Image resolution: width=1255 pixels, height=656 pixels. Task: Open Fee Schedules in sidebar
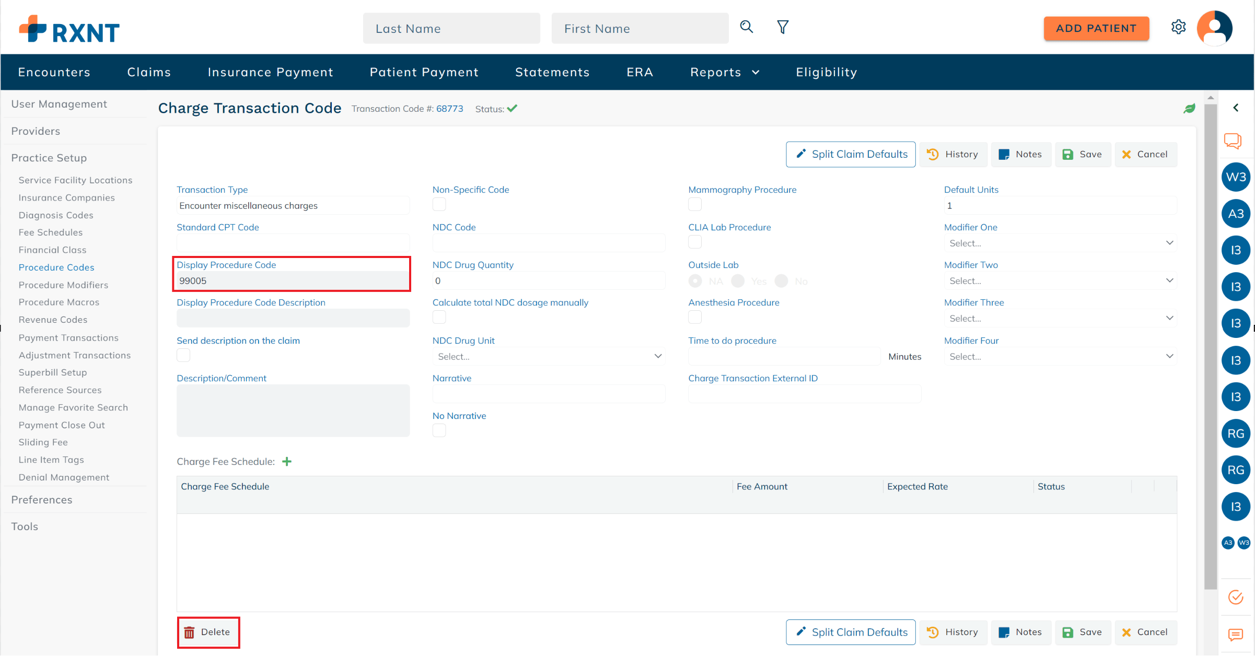click(x=51, y=232)
